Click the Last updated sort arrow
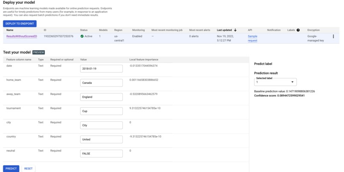The width and height of the screenshot is (344, 172). tap(235, 30)
